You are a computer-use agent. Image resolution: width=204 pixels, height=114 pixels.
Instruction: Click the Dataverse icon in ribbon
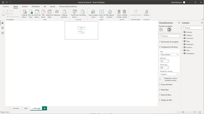pos(57,12)
